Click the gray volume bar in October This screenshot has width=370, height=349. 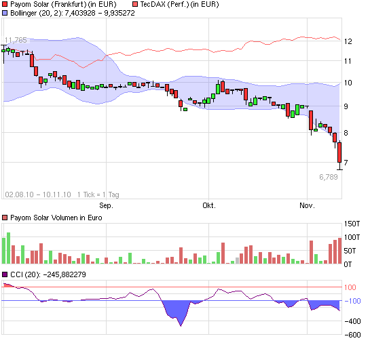pos(237,261)
